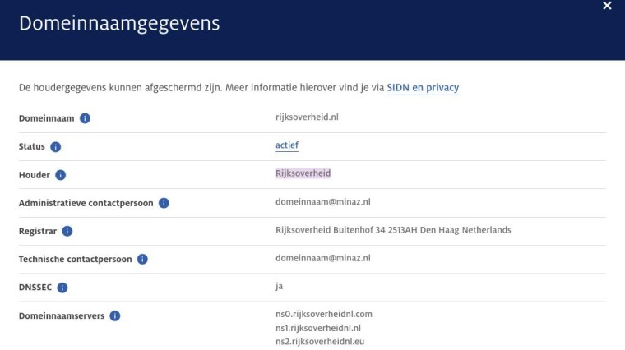The width and height of the screenshot is (625, 350).
Task: Click the Technische contactpersoon label
Action: tap(75, 260)
